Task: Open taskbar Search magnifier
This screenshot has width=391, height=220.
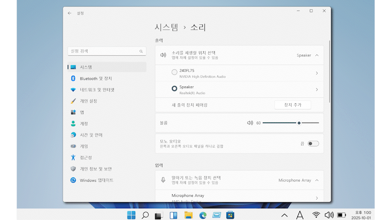Action: click(145, 215)
